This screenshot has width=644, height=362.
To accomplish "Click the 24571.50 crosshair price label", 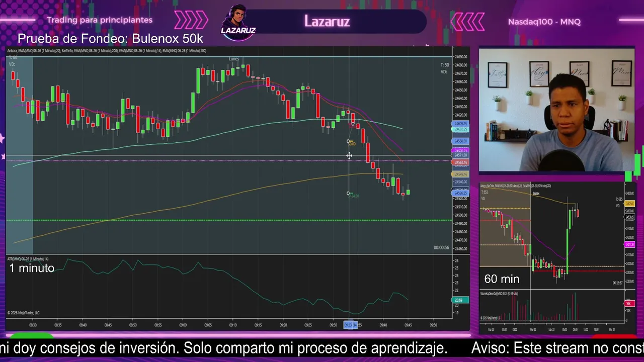I will [461, 156].
